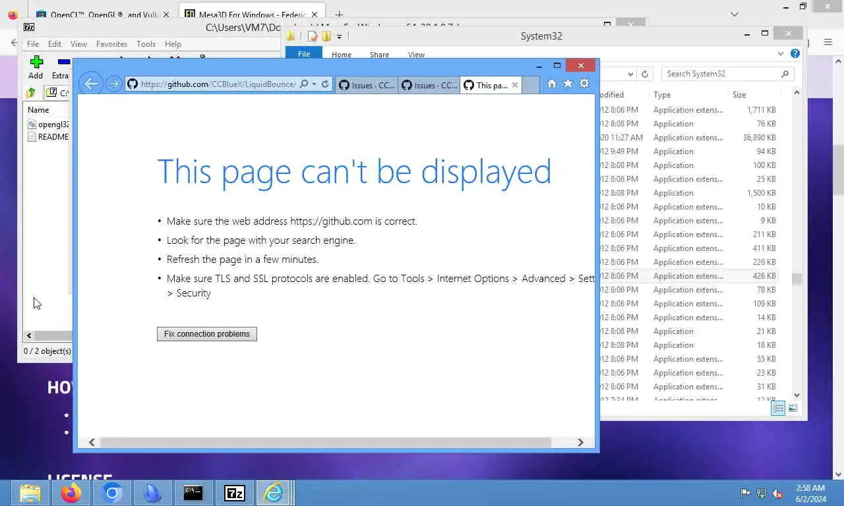The image size is (844, 506).
Task: Open the 7-Zip Help menu
Action: [x=173, y=44]
